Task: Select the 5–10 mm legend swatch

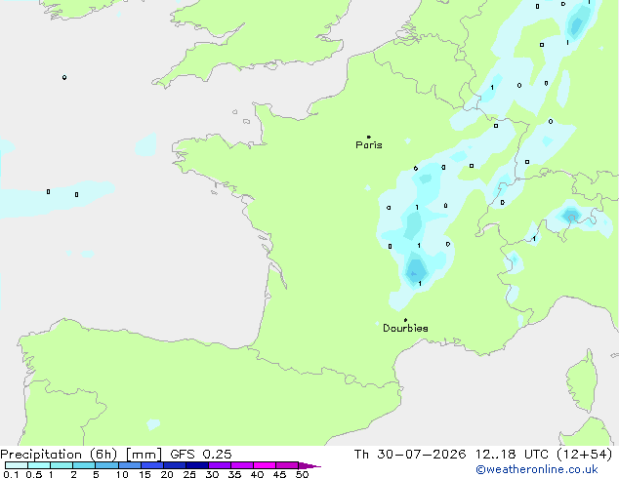Action: 106,465
